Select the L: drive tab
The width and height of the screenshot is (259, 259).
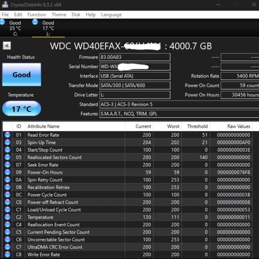tap(48, 28)
